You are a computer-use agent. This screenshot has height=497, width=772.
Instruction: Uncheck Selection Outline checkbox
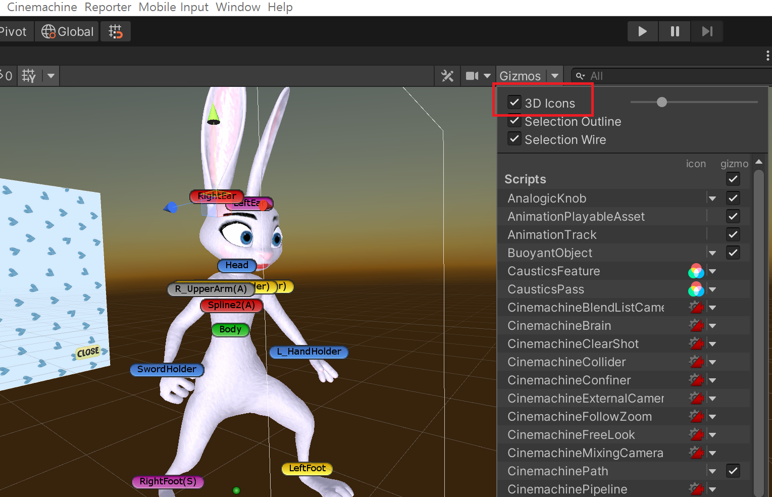click(x=514, y=121)
